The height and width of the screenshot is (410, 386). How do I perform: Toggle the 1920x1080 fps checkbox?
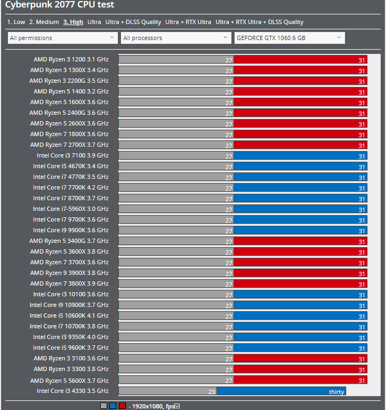point(178,406)
